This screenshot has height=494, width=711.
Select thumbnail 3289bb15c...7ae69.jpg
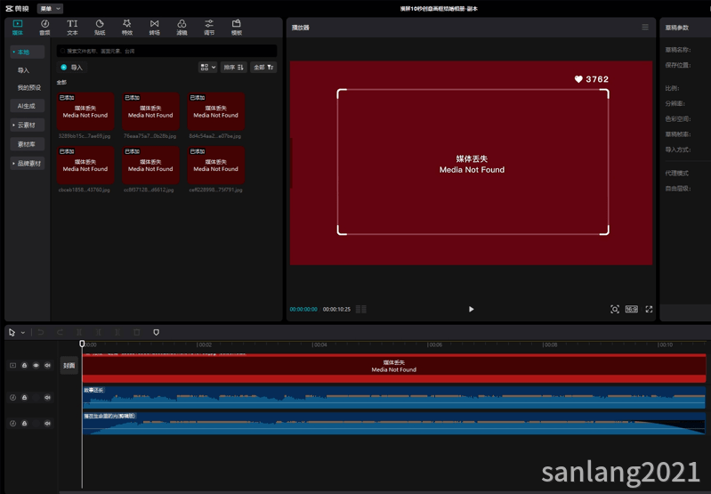coord(85,111)
